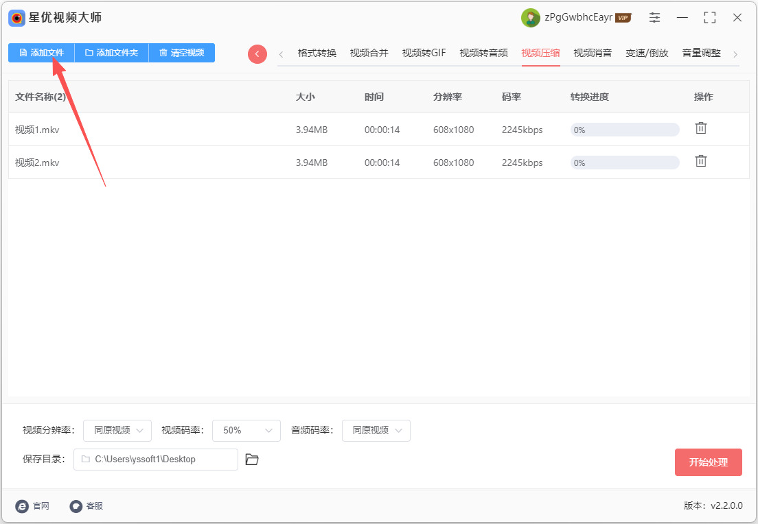The width and height of the screenshot is (758, 524).
Task: Collapse sidebar with red circle arrow
Action: pos(257,54)
